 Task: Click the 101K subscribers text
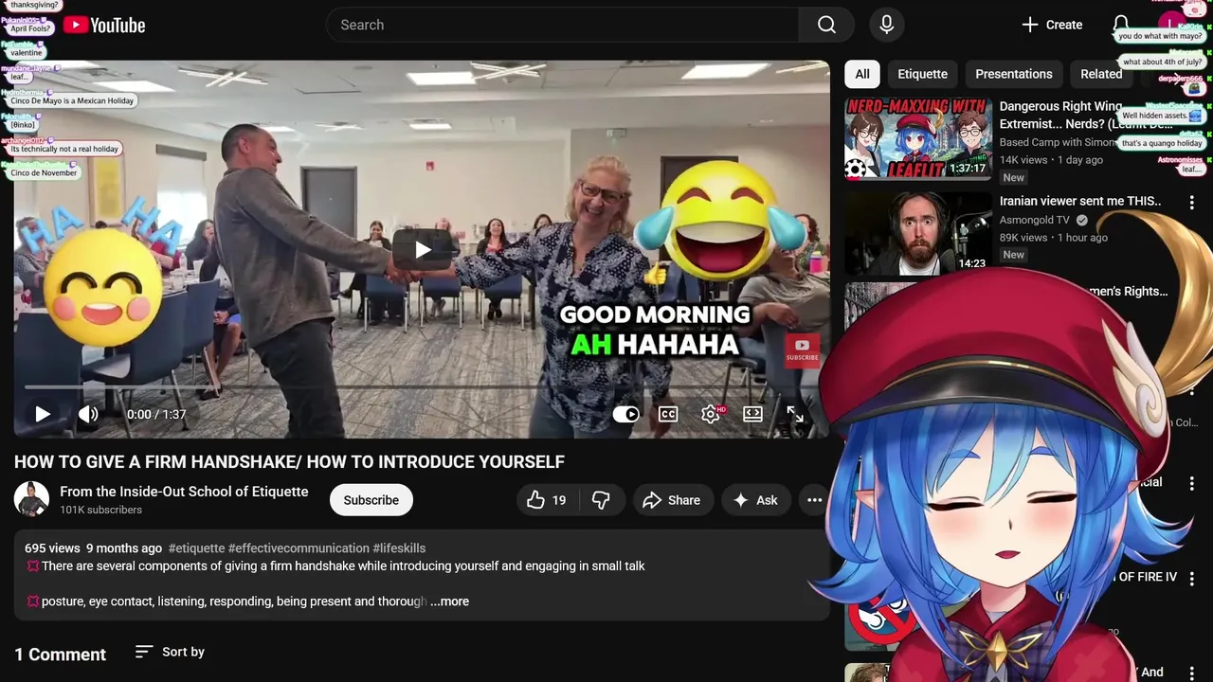pyautogui.click(x=100, y=510)
